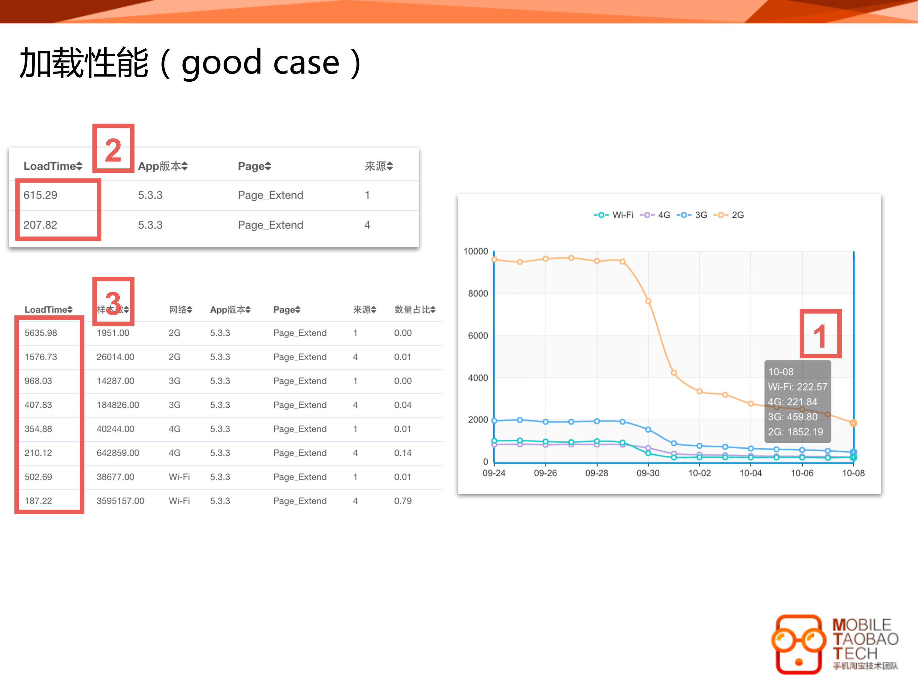Image resolution: width=918 pixels, height=688 pixels.
Task: Sort lower table by 网络 column
Action: (180, 309)
